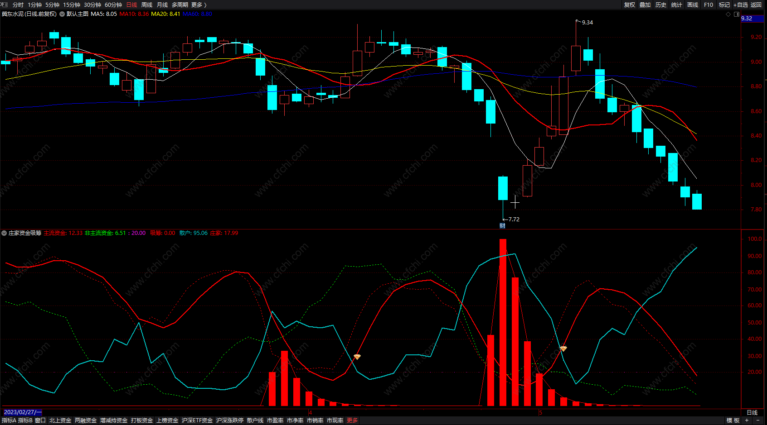Screen dimensions: 767x425
Task: Open the 市净率 indicator tab
Action: (295, 420)
